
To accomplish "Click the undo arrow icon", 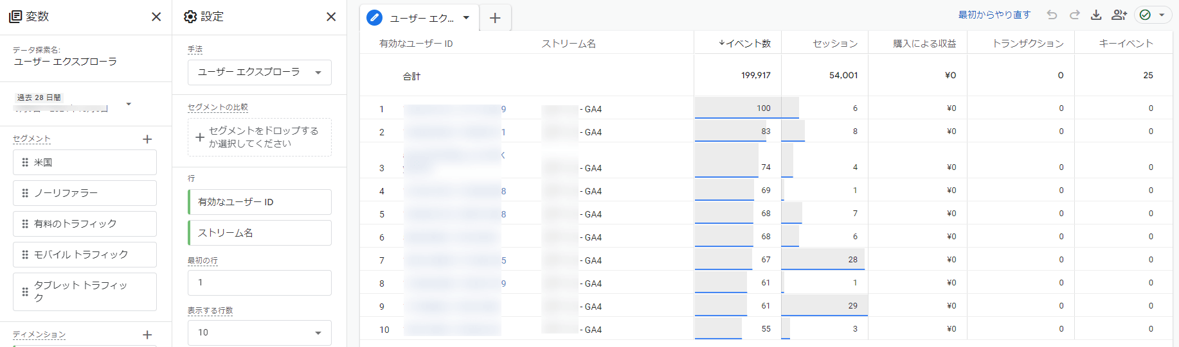I will pyautogui.click(x=1052, y=15).
